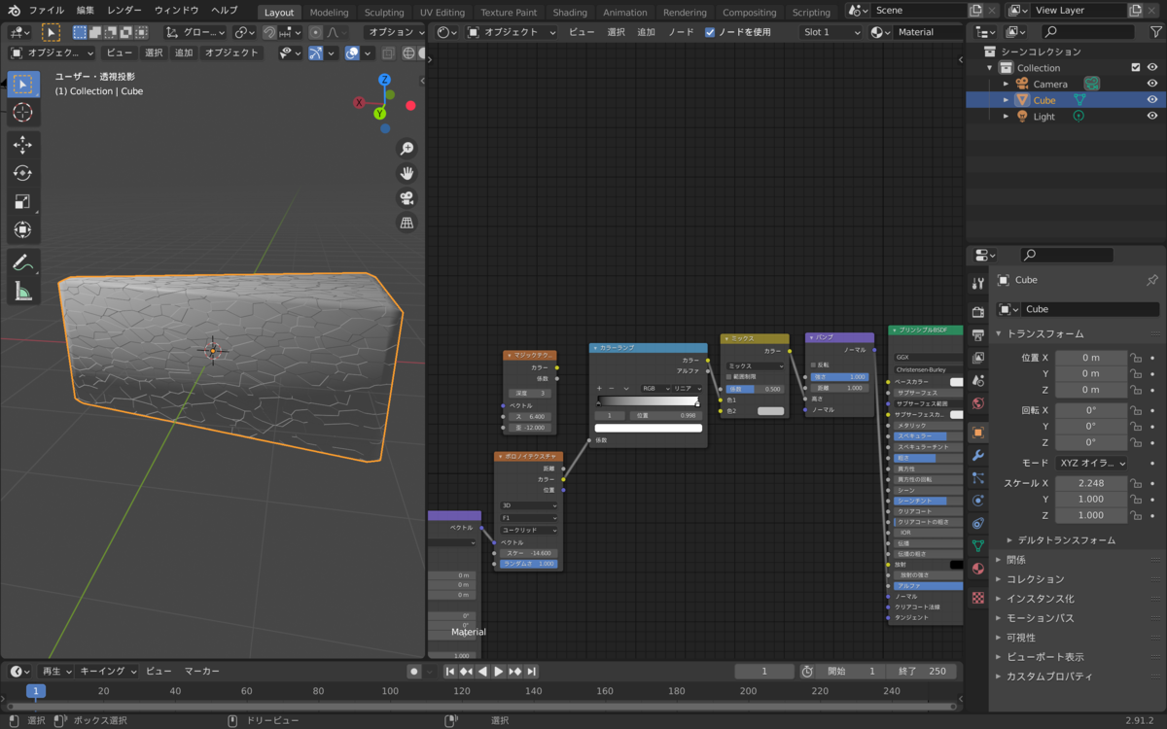Viewport: 1167px width, 729px height.
Task: Hide Cube with its eye icon
Action: tap(1152, 100)
